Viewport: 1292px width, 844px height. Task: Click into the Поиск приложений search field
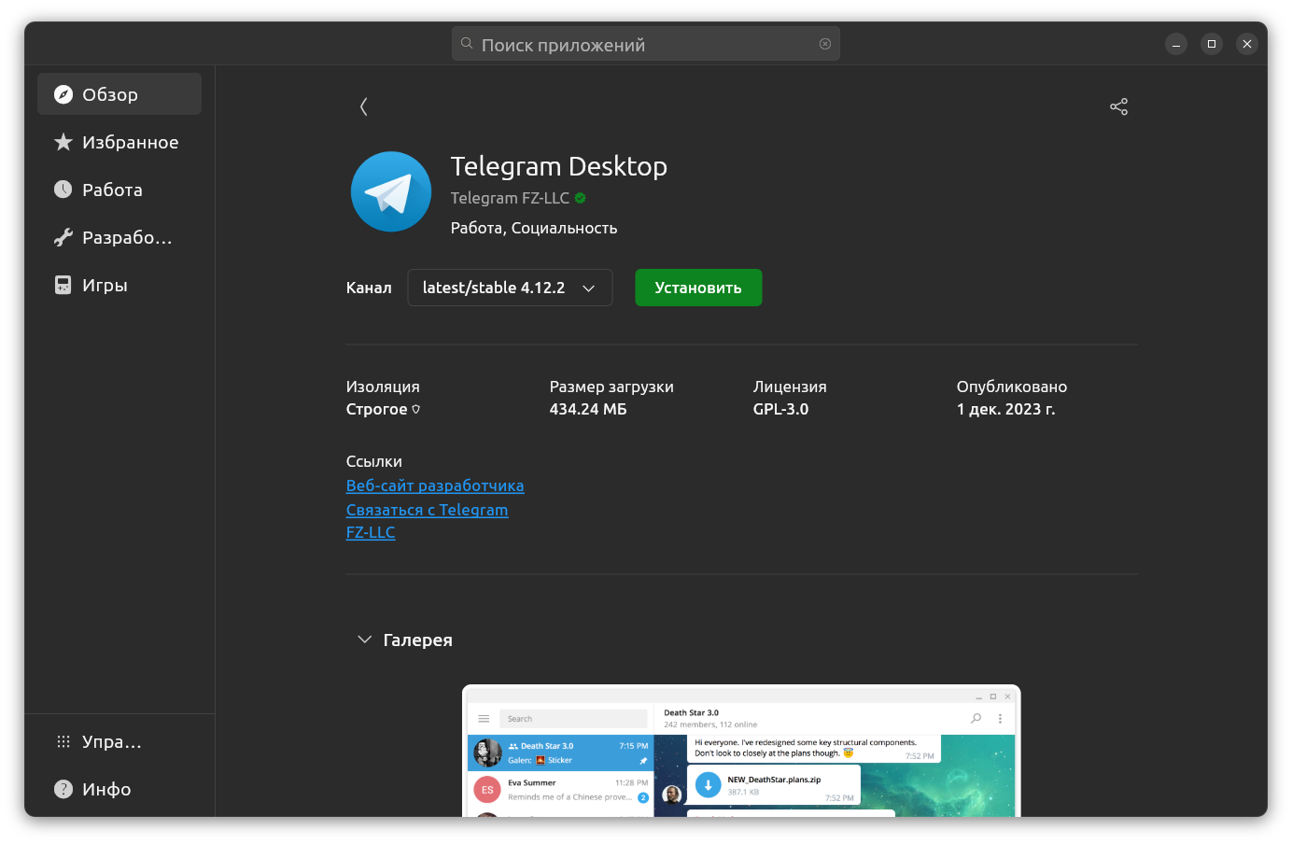pyautogui.click(x=646, y=44)
